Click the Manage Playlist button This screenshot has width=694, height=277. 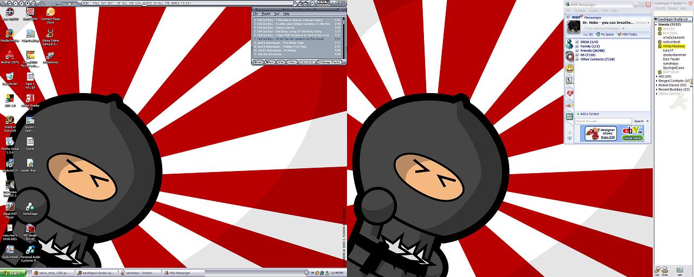(x=329, y=62)
